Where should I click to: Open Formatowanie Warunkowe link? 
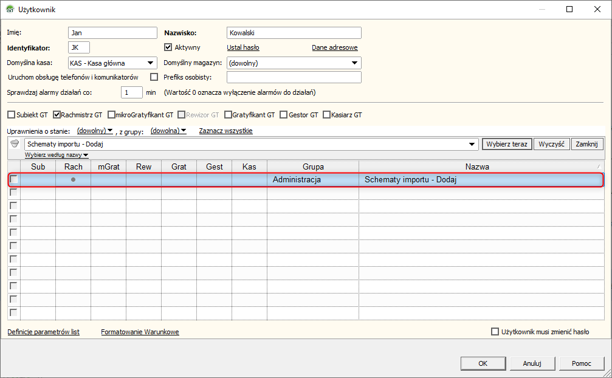click(x=140, y=332)
